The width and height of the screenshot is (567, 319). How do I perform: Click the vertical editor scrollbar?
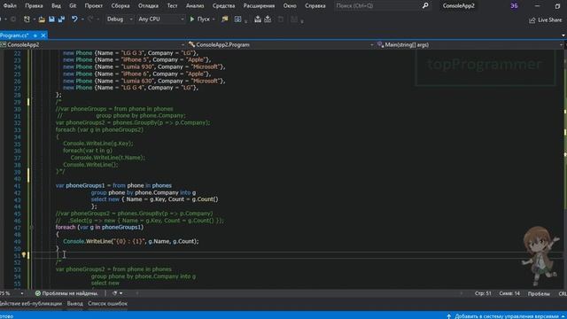pos(565,169)
